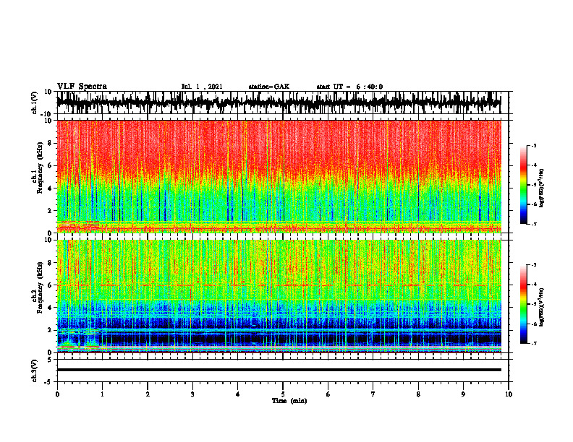
Task: Click the "ch.3(V)" axis label
Action: pyautogui.click(x=35, y=370)
